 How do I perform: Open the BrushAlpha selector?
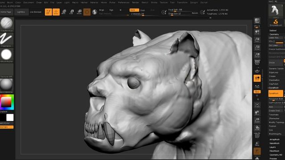(7, 55)
